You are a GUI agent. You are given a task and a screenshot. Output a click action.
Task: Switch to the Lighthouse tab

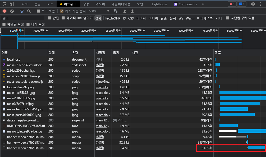pyautogui.click(x=159, y=4)
